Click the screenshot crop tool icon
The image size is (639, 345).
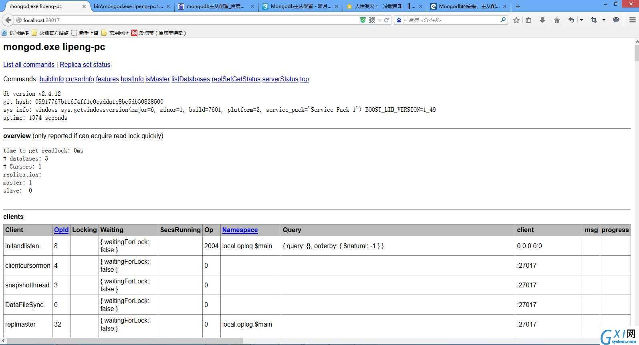point(594,20)
